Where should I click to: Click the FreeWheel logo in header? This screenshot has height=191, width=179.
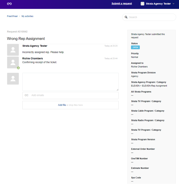[9, 4]
